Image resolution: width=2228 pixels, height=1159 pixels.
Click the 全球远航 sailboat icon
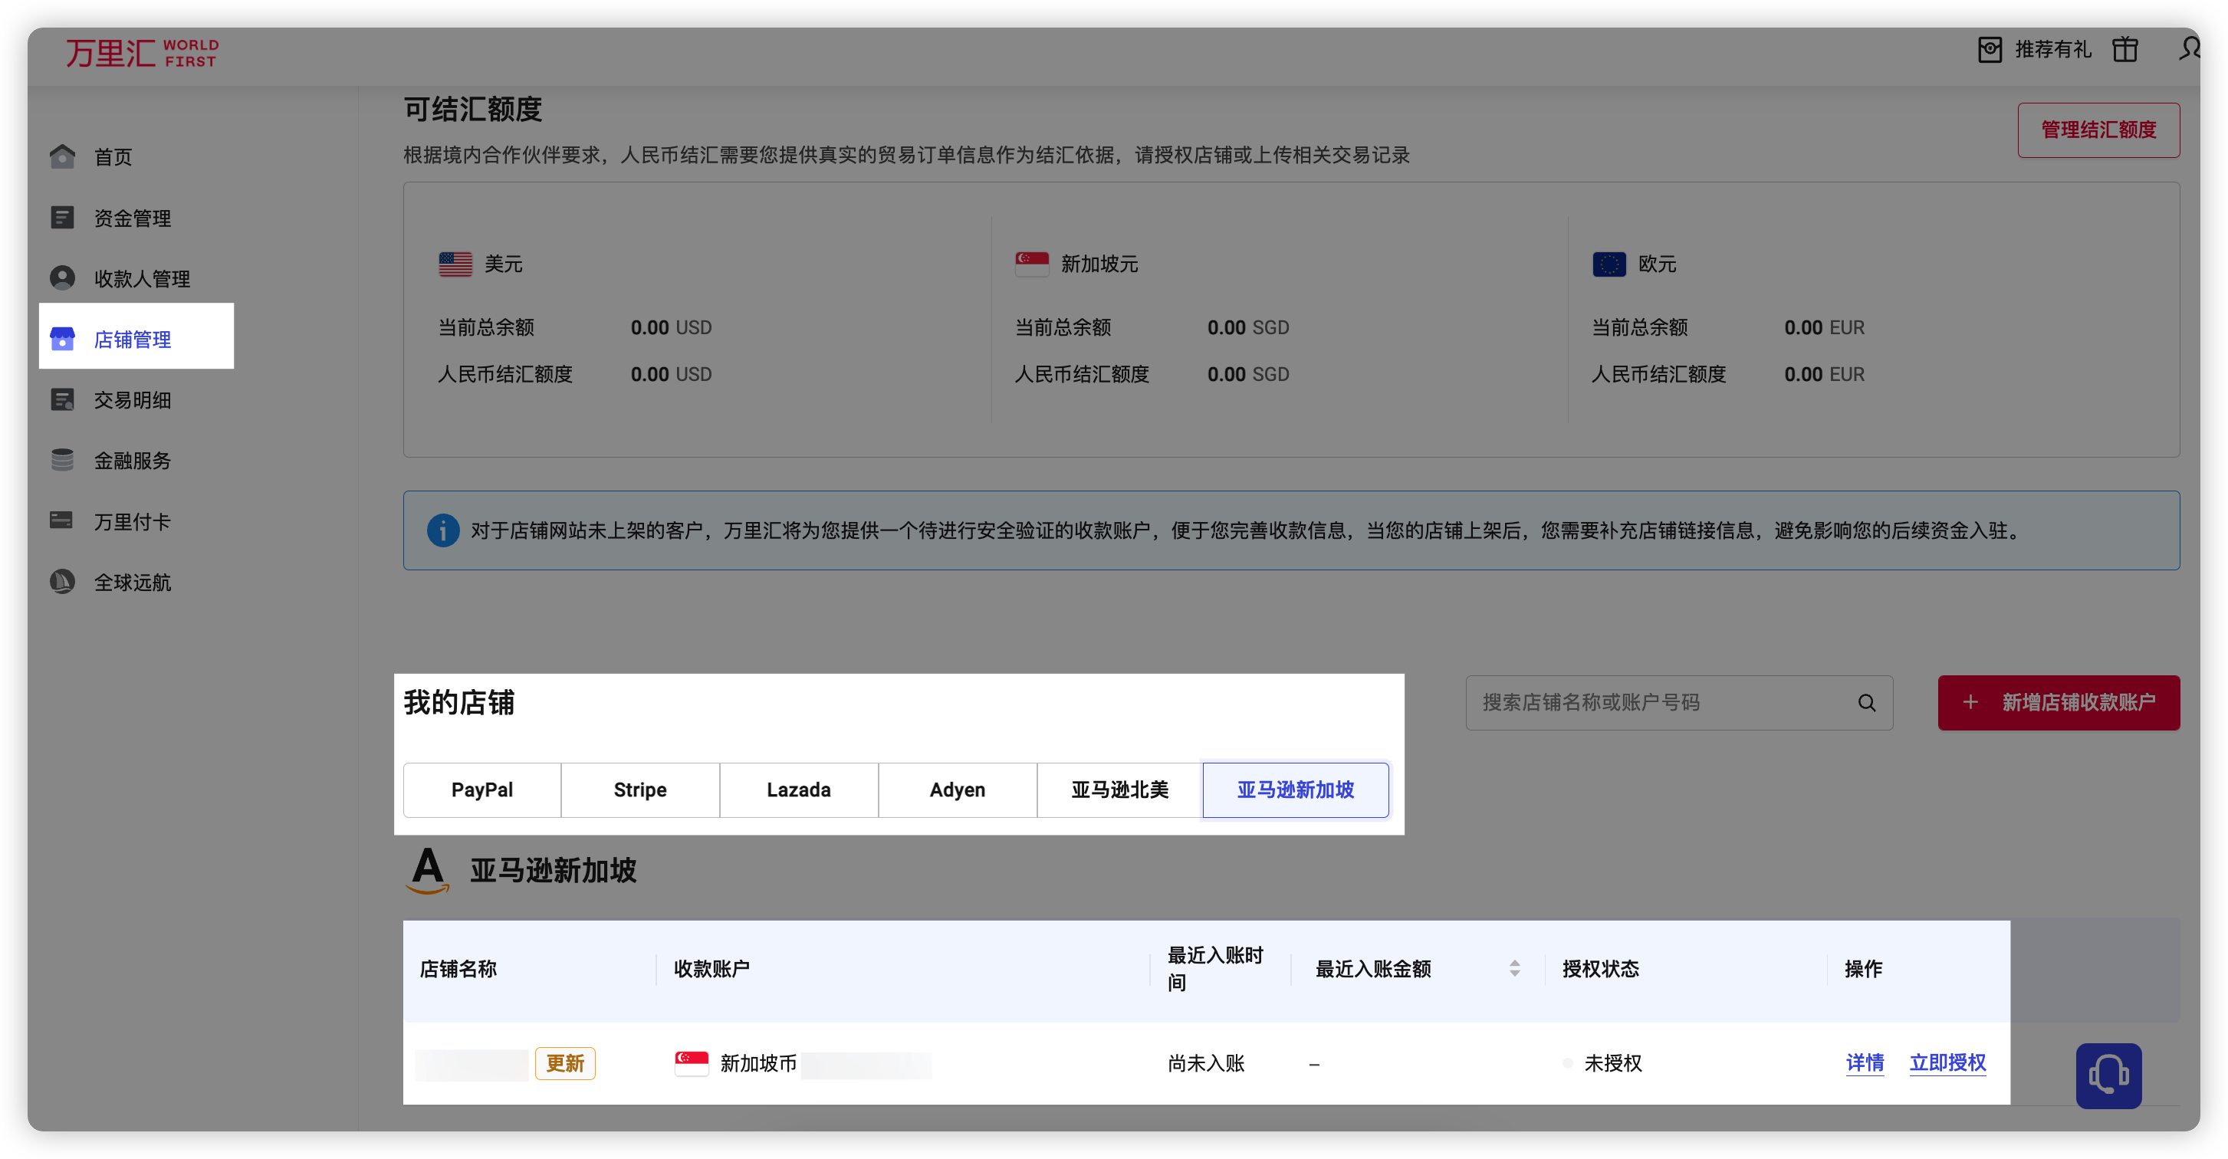click(62, 581)
